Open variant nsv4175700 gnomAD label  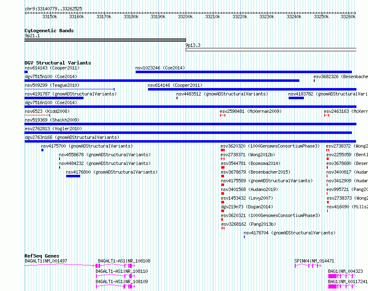click(87, 146)
